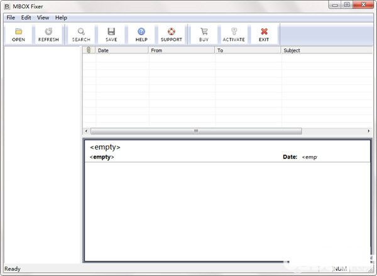Maximize the MBOX Fixer window
The image size is (377, 276).
(347, 5)
